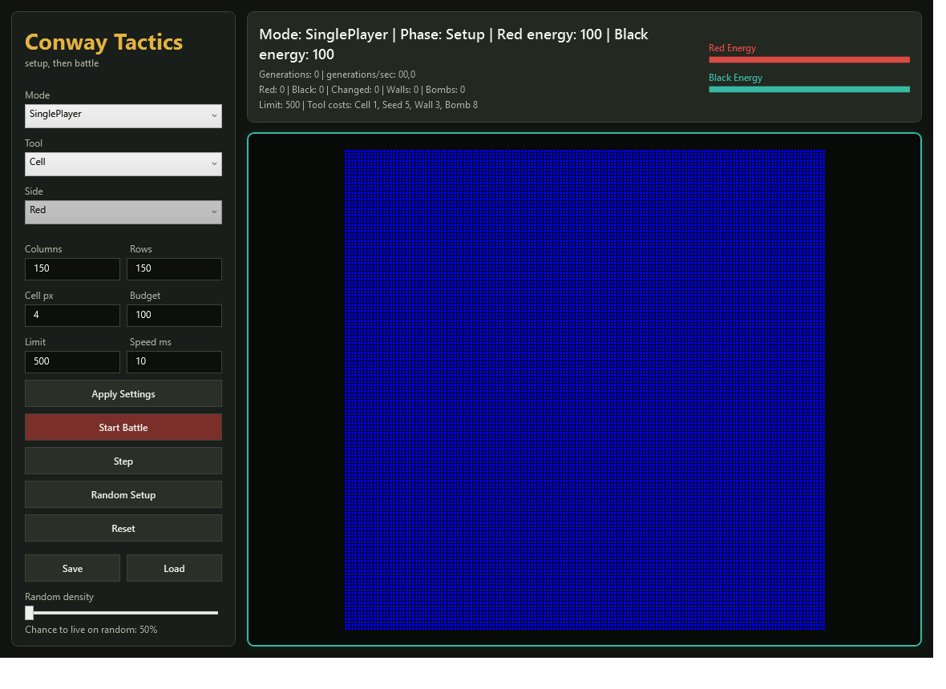
Task: Click the Rows input field
Action: click(174, 269)
